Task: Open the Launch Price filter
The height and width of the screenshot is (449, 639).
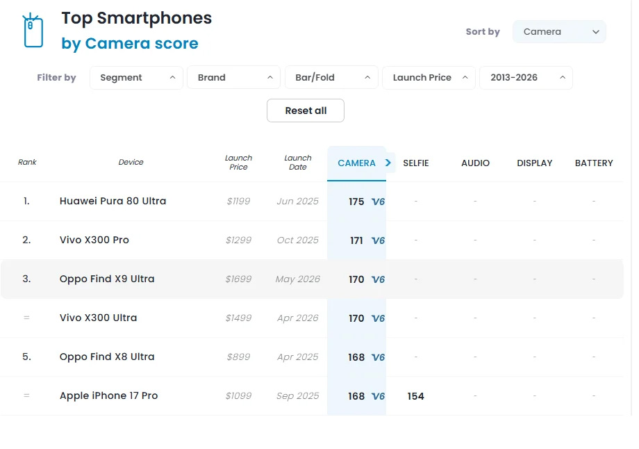Action: click(429, 77)
